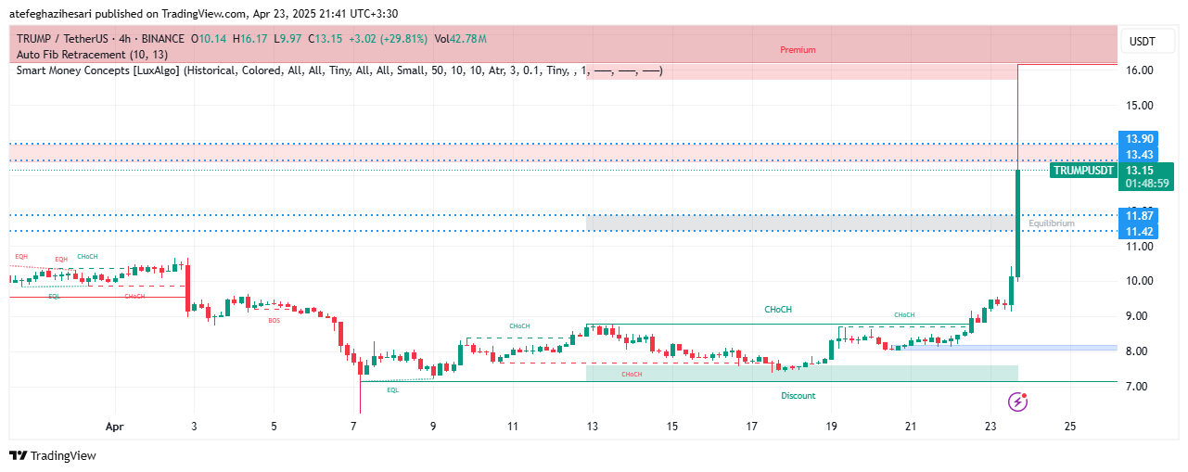
Task: Click the volume reading Vol 42.78M
Action: [460, 39]
